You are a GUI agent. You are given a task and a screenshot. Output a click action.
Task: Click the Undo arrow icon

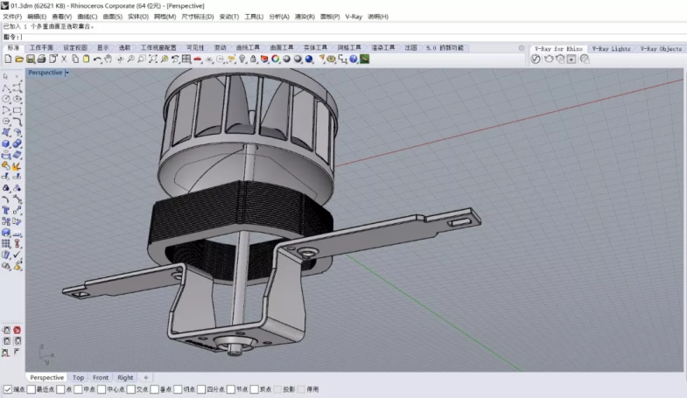coord(96,59)
